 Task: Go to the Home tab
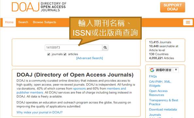[9, 22]
